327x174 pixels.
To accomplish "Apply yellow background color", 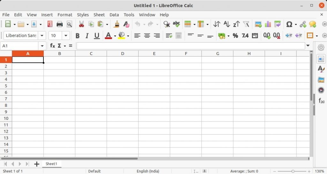I will click(x=122, y=36).
